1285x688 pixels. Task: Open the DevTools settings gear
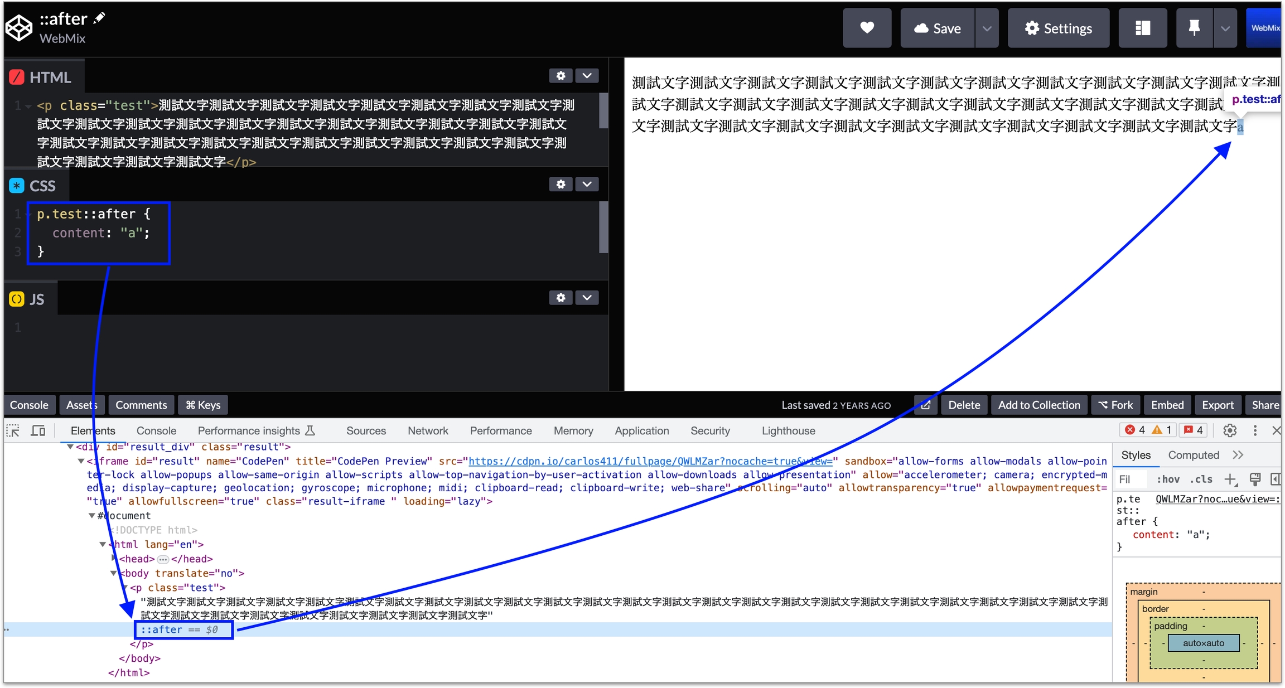point(1230,430)
